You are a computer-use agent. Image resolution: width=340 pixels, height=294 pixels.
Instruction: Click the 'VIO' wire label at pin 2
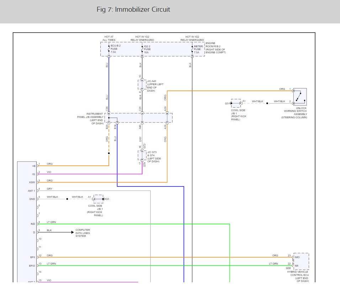[x=49, y=172]
